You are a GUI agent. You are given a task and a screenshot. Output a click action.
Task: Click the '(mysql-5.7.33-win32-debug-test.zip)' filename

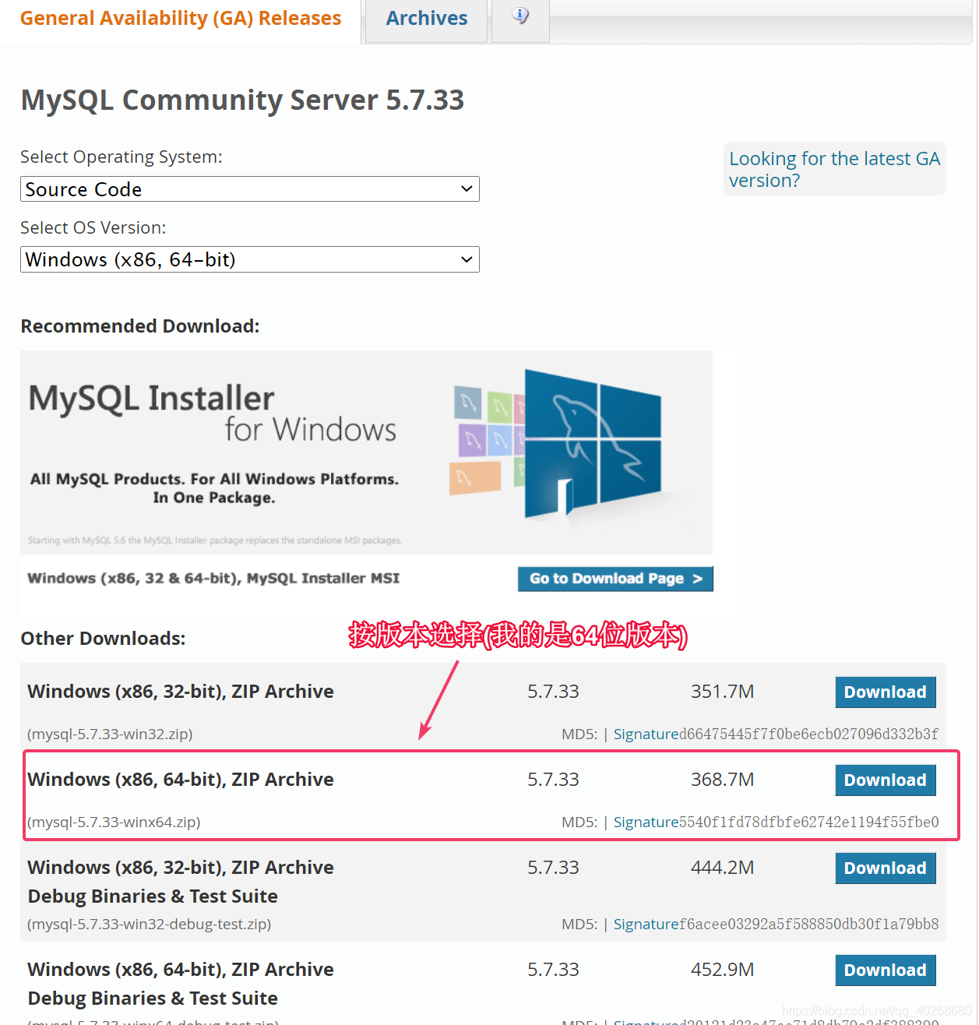tap(150, 925)
